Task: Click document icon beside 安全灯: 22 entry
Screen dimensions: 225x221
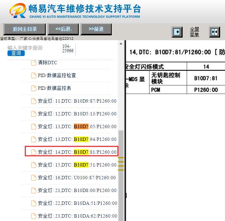Action: (34, 203)
